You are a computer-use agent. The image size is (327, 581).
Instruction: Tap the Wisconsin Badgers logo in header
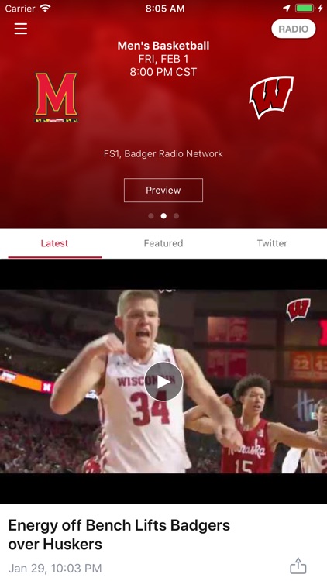[271, 97]
